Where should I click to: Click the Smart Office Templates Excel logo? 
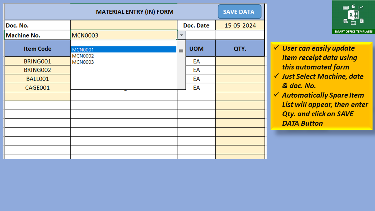pyautogui.click(x=353, y=17)
